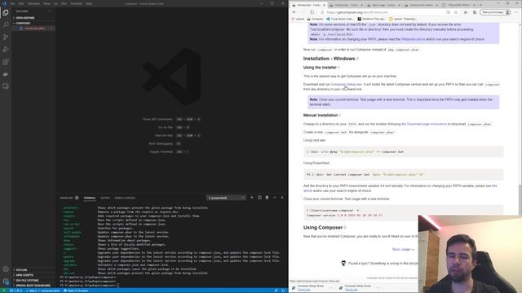Create a new terminal with plus icon
Screen dimensions: 522x293
coord(252,198)
